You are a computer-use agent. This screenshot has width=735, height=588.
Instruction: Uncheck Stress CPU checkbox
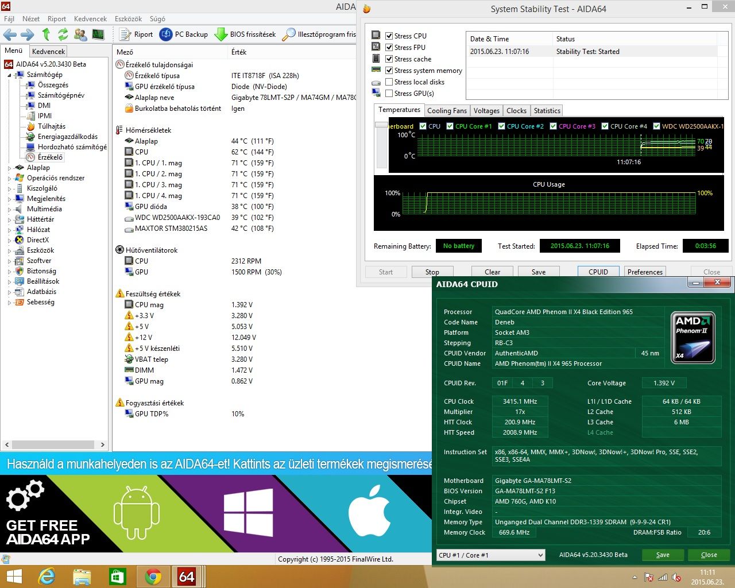389,36
